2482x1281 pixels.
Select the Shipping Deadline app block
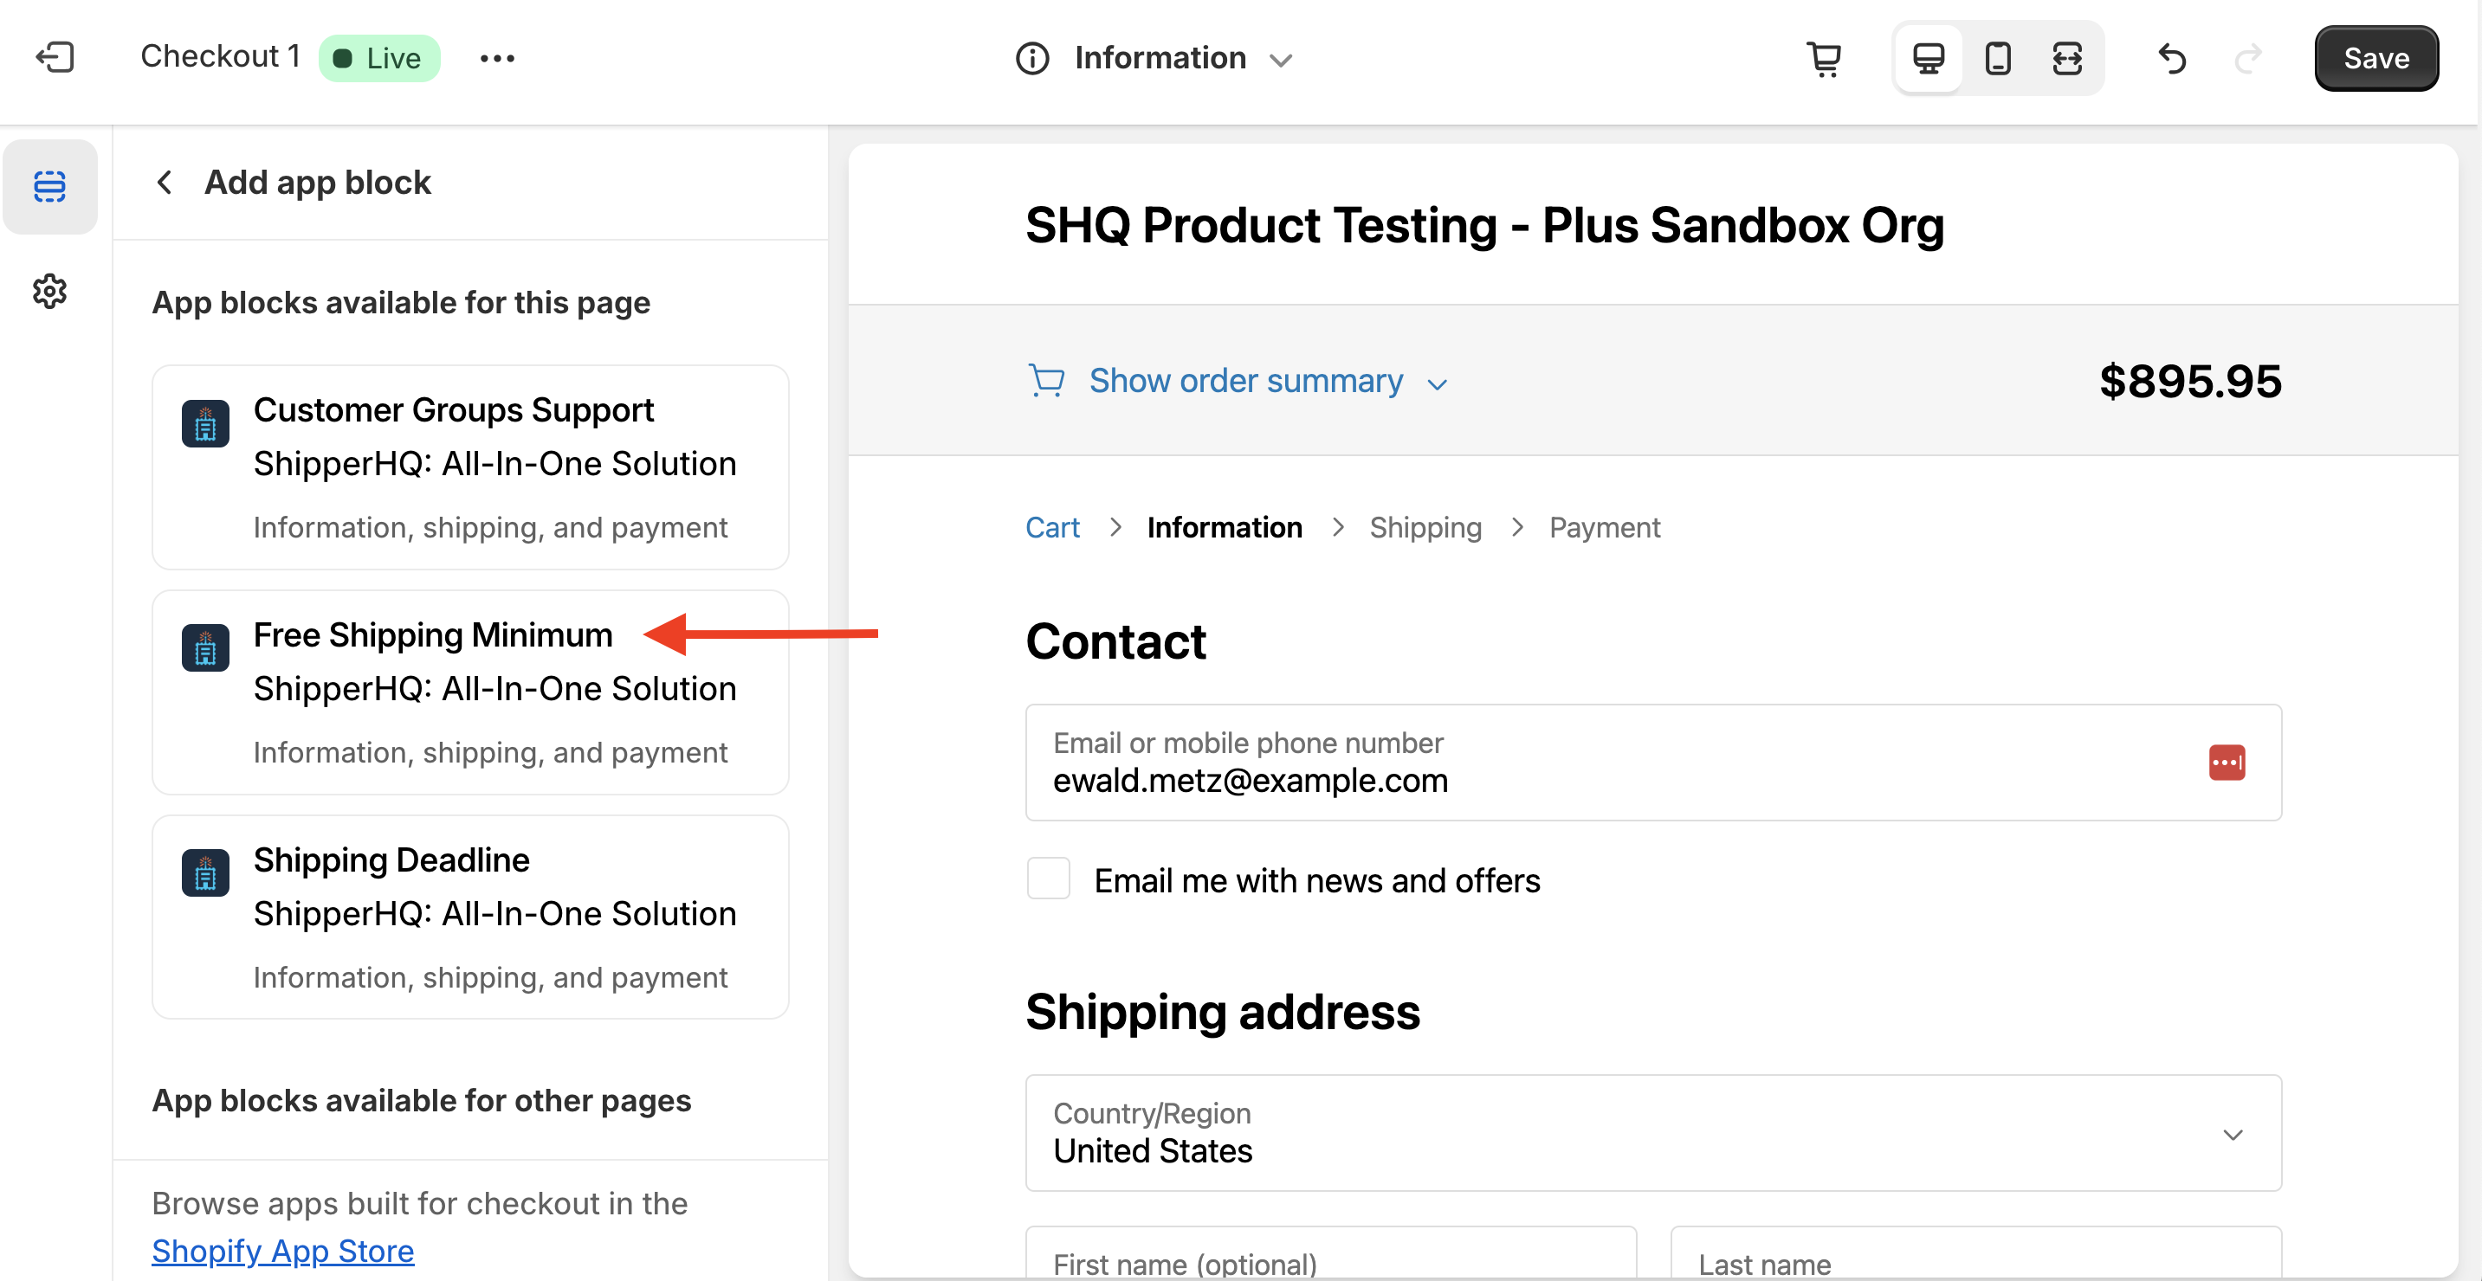coord(470,917)
